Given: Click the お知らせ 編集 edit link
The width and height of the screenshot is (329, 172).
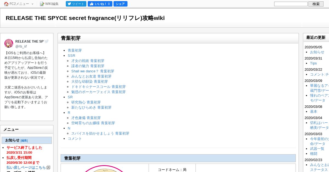Looking at the screenshot, I should coord(24,141).
